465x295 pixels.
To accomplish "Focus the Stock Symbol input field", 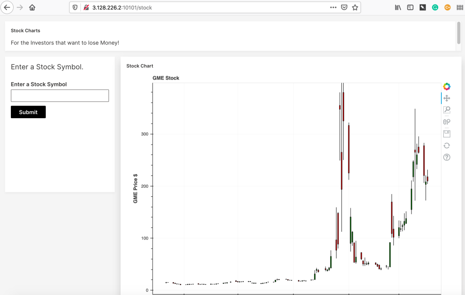I will click(x=59, y=95).
